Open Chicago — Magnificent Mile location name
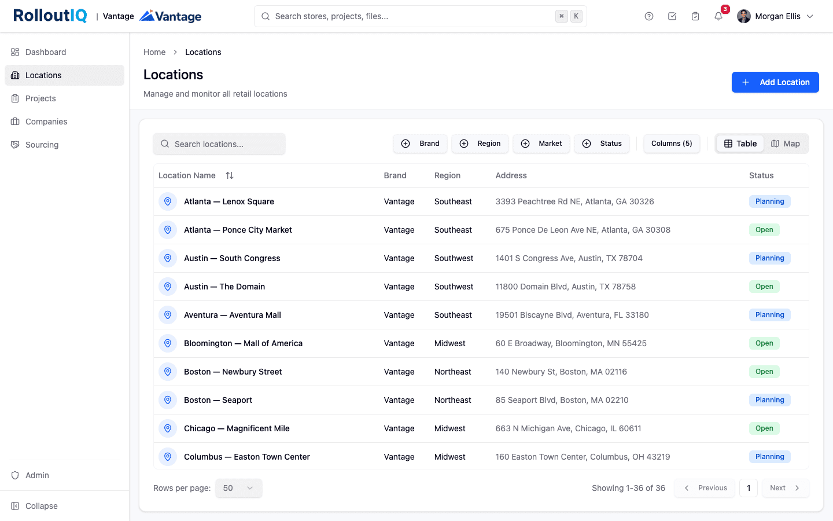The height and width of the screenshot is (521, 833). click(x=237, y=428)
